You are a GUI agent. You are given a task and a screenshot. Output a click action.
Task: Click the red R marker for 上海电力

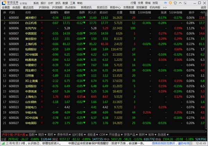pyautogui.click(x=42, y=97)
